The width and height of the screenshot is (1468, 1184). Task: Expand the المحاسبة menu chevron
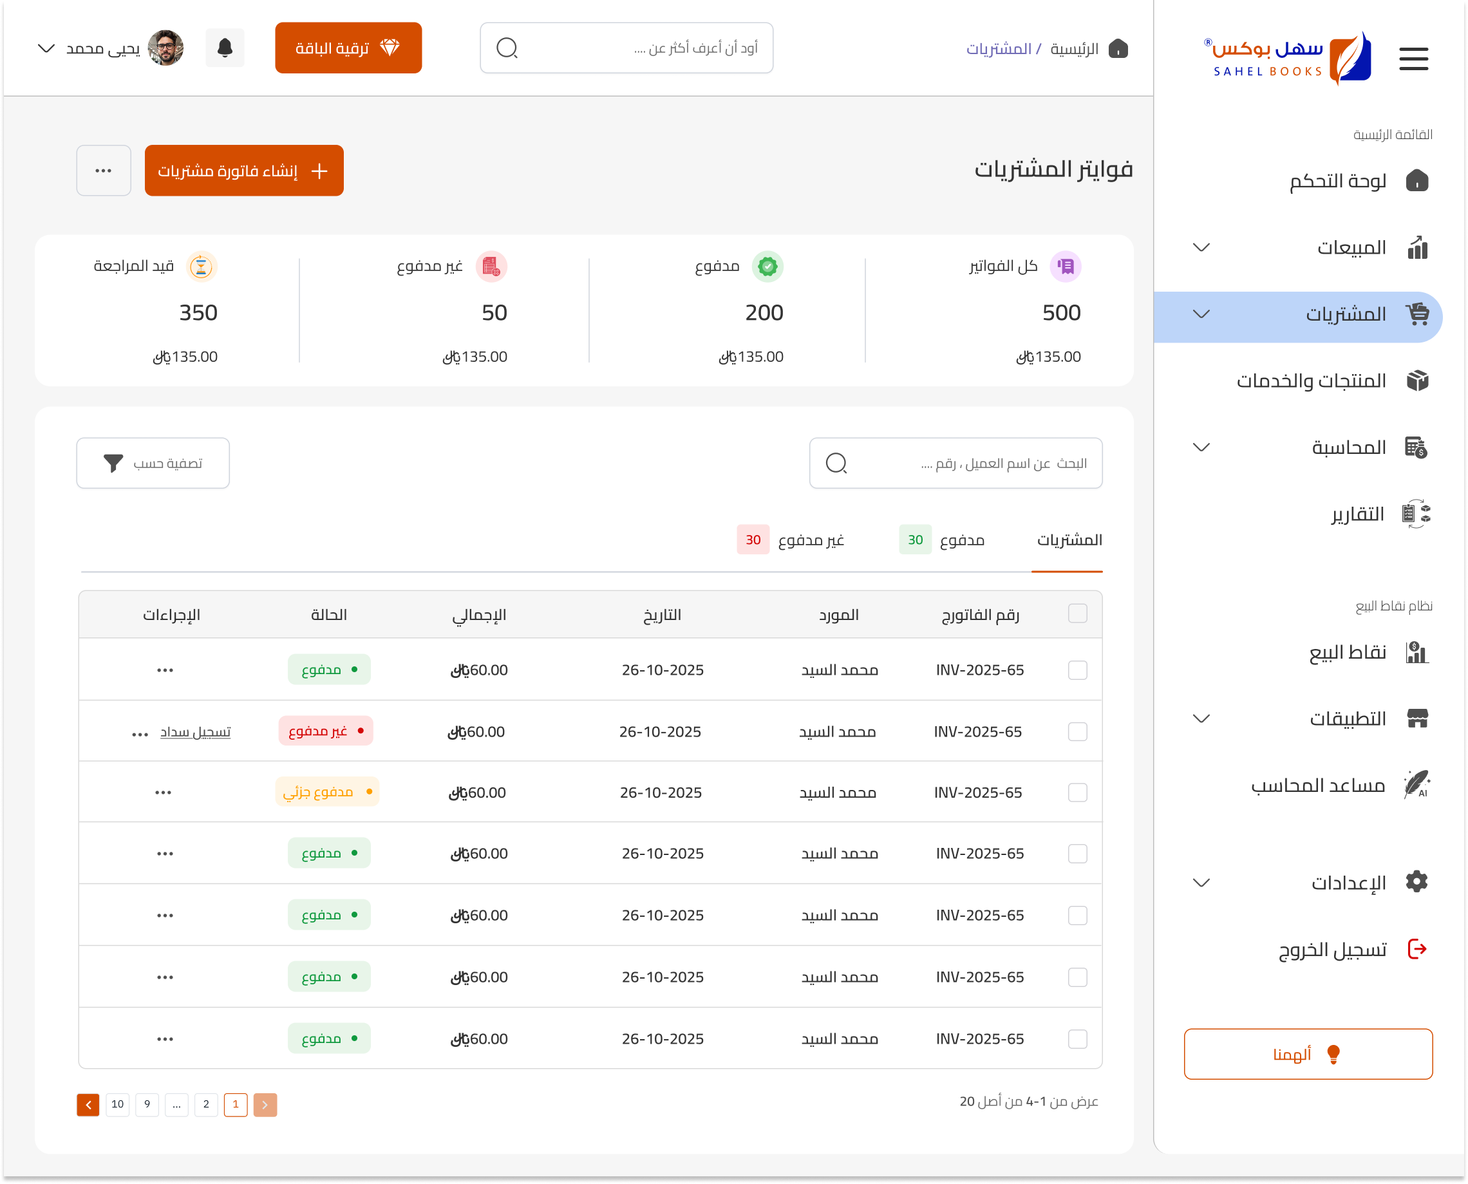pyautogui.click(x=1201, y=447)
